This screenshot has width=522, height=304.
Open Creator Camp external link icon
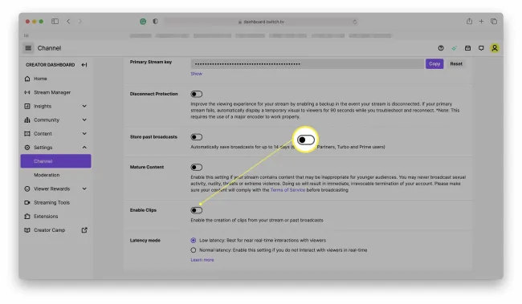click(x=84, y=230)
